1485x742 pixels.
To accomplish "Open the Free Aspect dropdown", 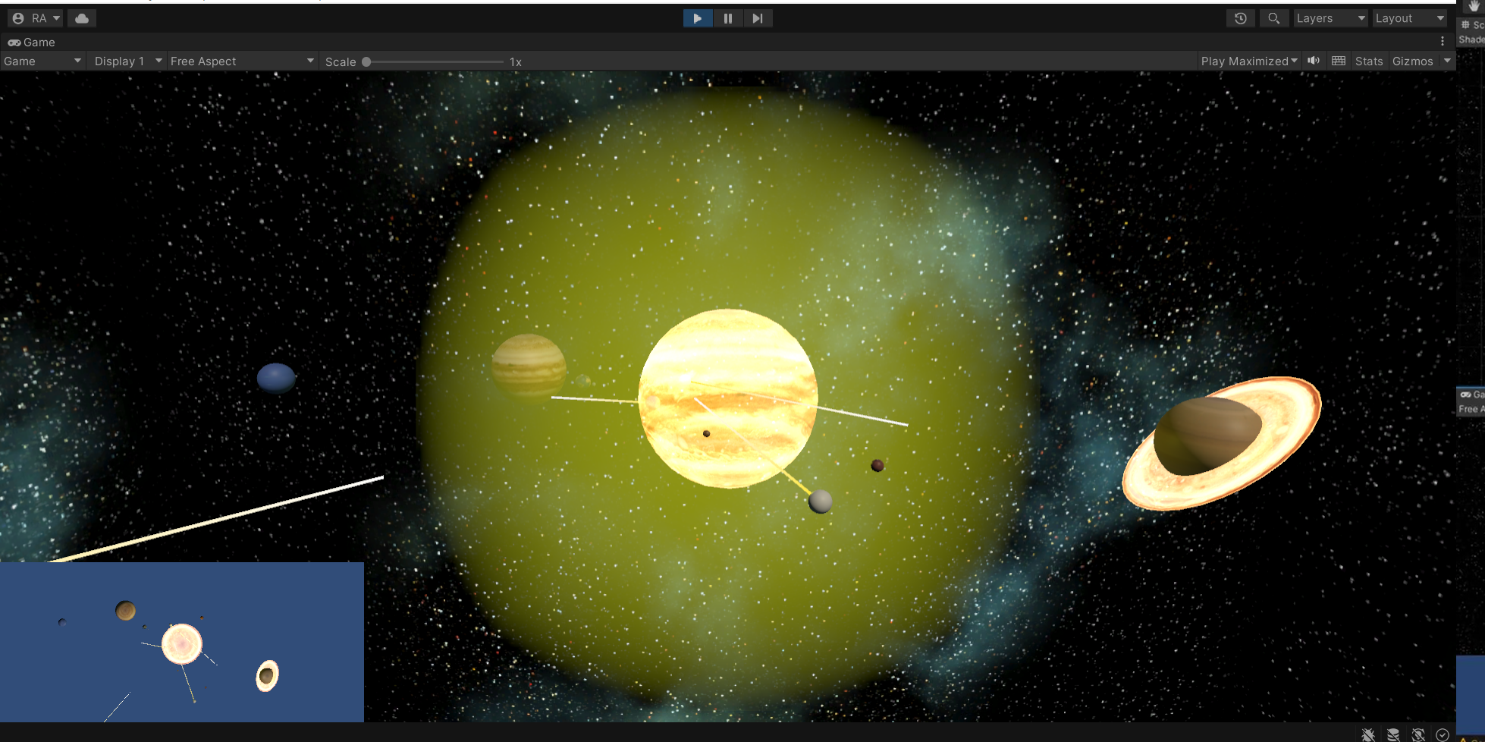I will point(241,61).
